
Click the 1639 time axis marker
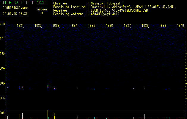click(163, 26)
